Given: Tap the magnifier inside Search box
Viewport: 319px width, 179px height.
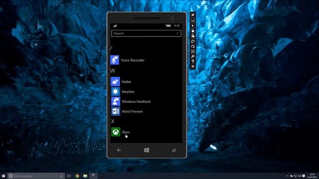Looking at the screenshot, I should click(x=177, y=33).
